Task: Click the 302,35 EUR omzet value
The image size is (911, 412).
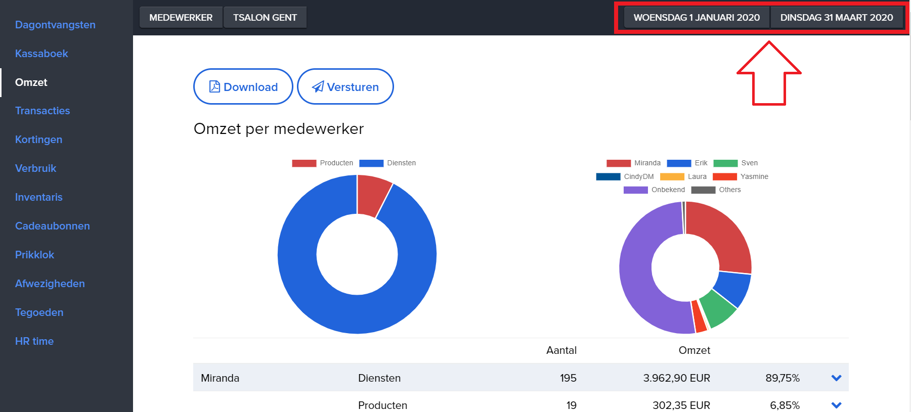Action: (x=681, y=405)
